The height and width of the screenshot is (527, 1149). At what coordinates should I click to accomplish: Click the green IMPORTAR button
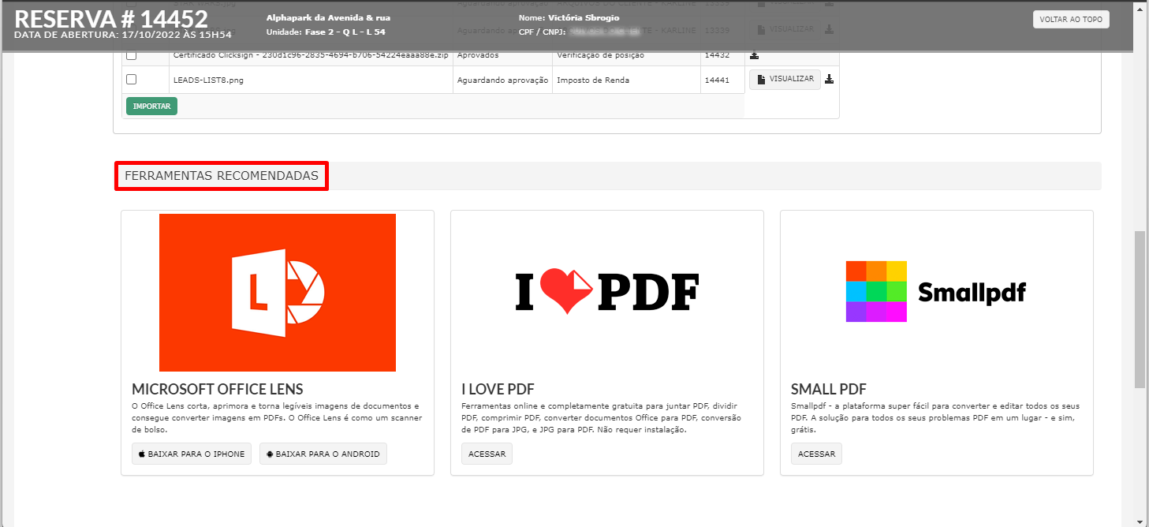point(151,106)
